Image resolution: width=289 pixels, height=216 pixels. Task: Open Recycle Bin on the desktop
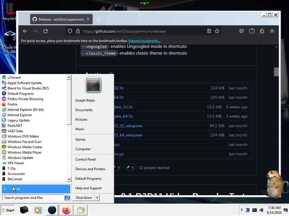(x=9, y=11)
